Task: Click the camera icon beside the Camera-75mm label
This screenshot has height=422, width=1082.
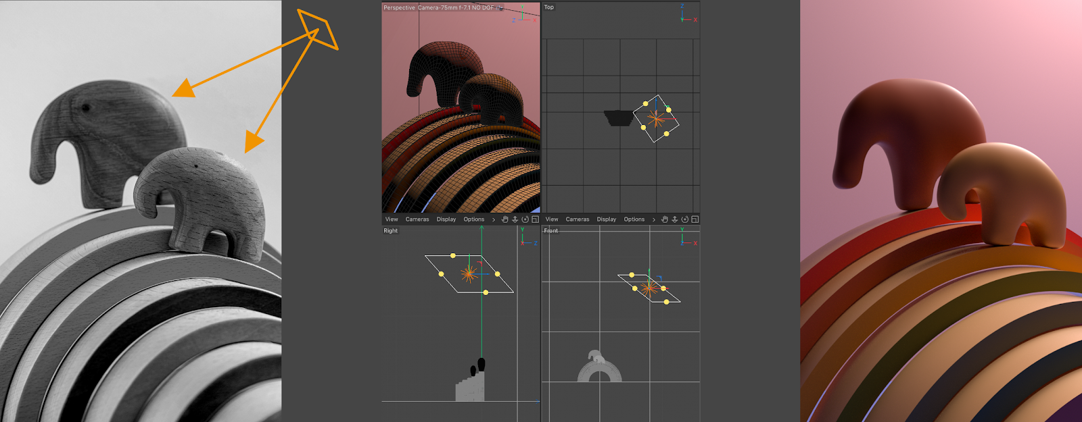Action: click(500, 7)
